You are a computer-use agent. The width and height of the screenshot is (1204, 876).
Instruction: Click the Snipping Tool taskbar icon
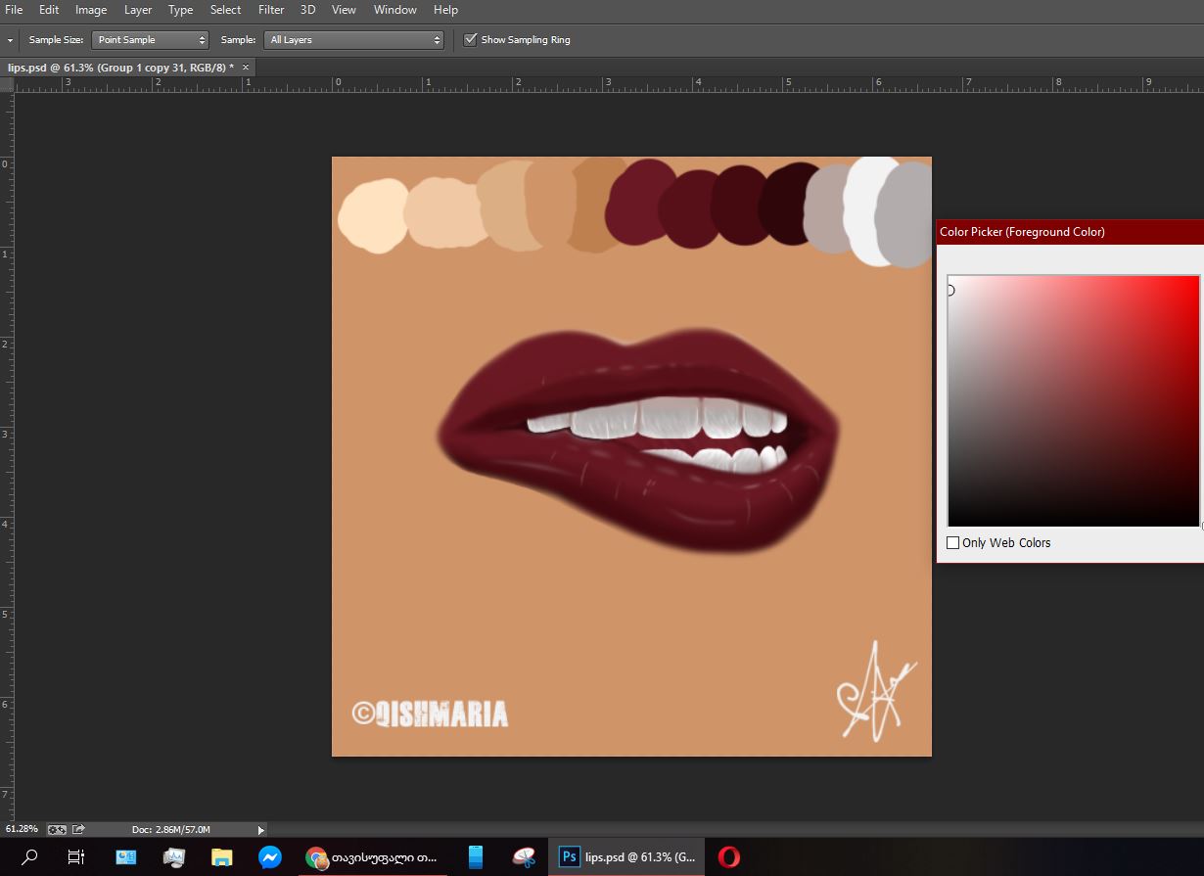pyautogui.click(x=524, y=857)
